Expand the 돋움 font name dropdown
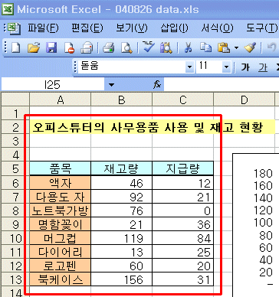The image size is (279, 297). pyautogui.click(x=189, y=67)
